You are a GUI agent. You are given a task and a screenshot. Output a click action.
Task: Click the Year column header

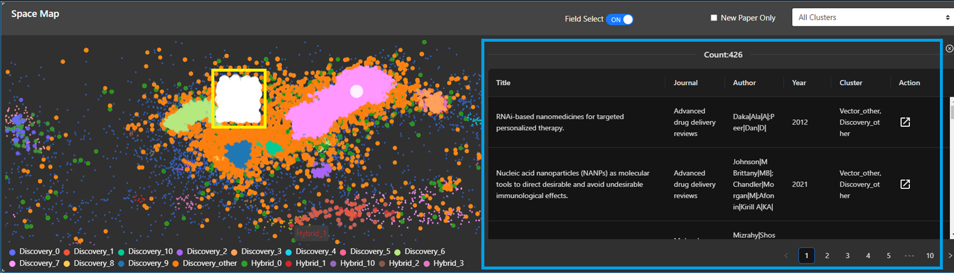click(x=799, y=83)
